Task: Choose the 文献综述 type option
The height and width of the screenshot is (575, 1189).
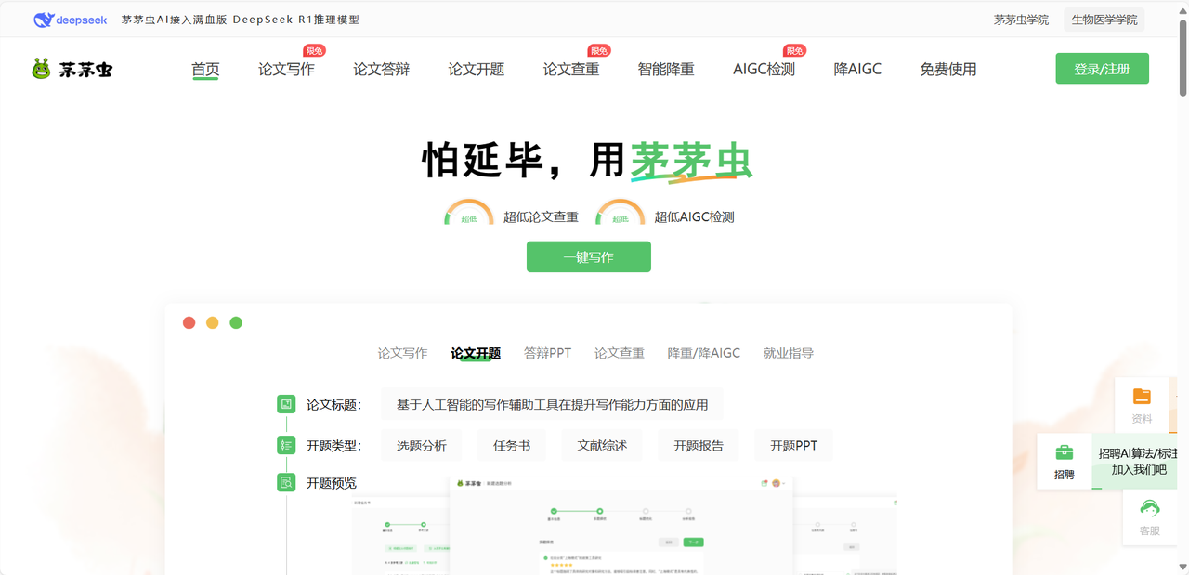Action: tap(602, 446)
